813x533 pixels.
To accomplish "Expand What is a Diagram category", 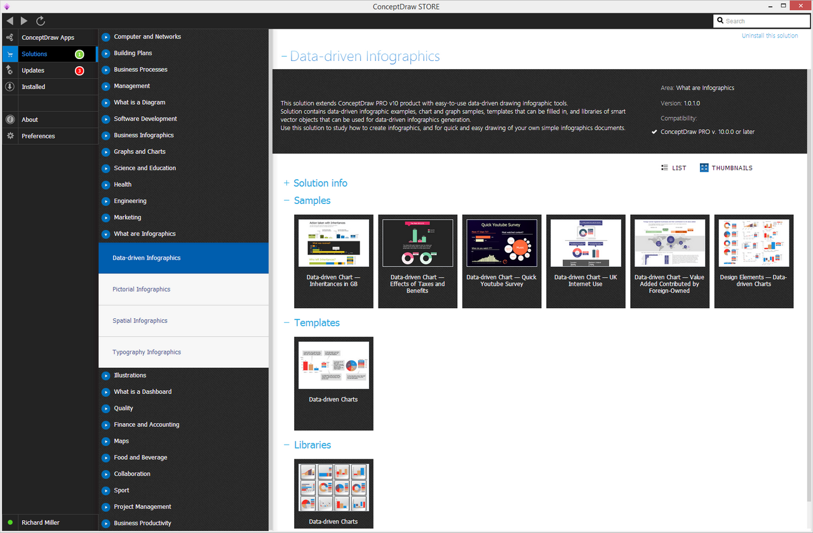I will pyautogui.click(x=106, y=103).
